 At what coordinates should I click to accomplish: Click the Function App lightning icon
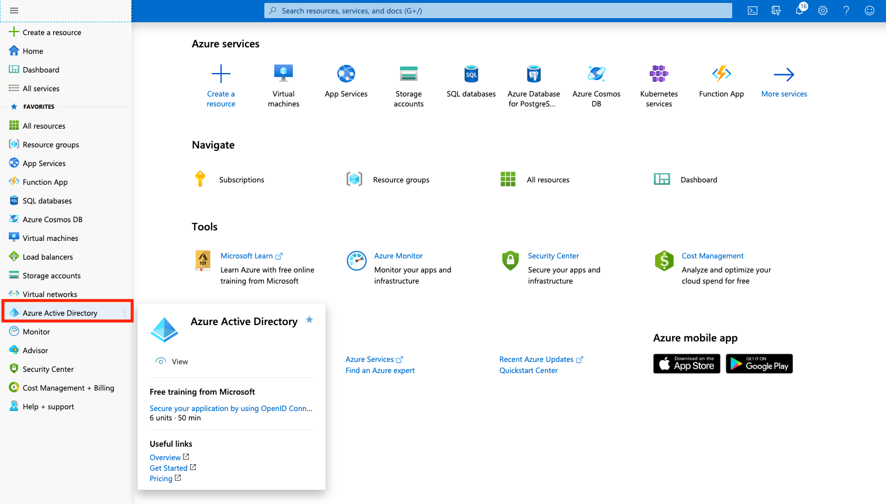[x=721, y=74]
